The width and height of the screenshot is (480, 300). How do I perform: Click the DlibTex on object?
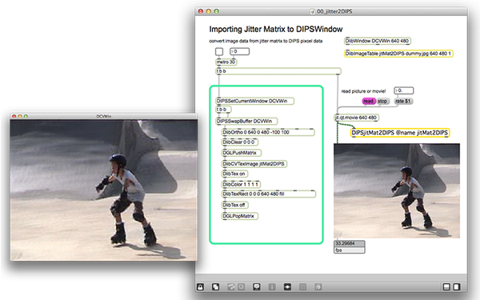(234, 174)
